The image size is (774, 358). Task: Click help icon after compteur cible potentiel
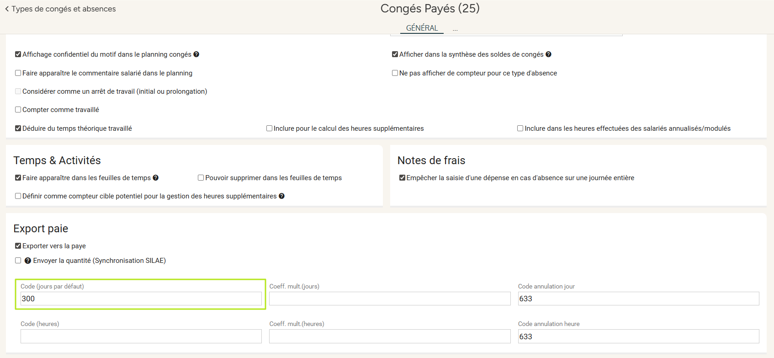tap(281, 196)
